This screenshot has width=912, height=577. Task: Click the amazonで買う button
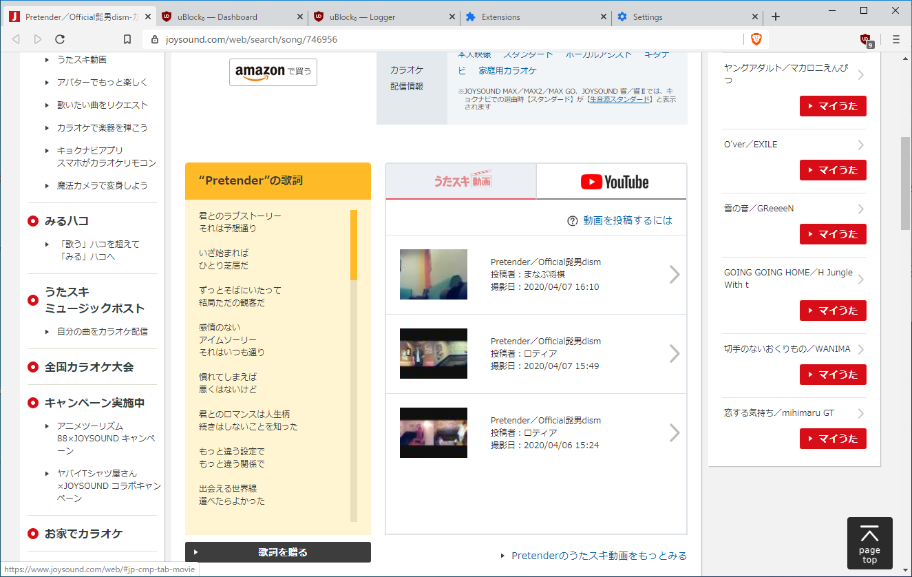[x=273, y=72]
